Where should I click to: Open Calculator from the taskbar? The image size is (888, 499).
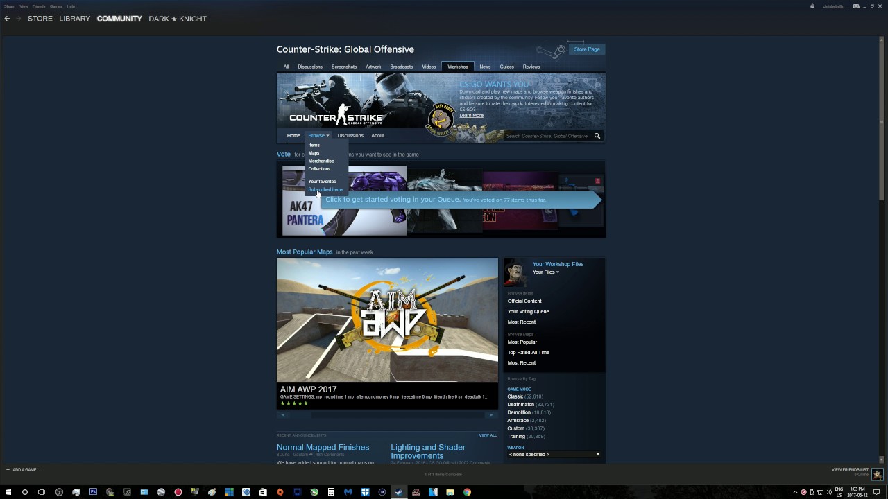pos(331,492)
